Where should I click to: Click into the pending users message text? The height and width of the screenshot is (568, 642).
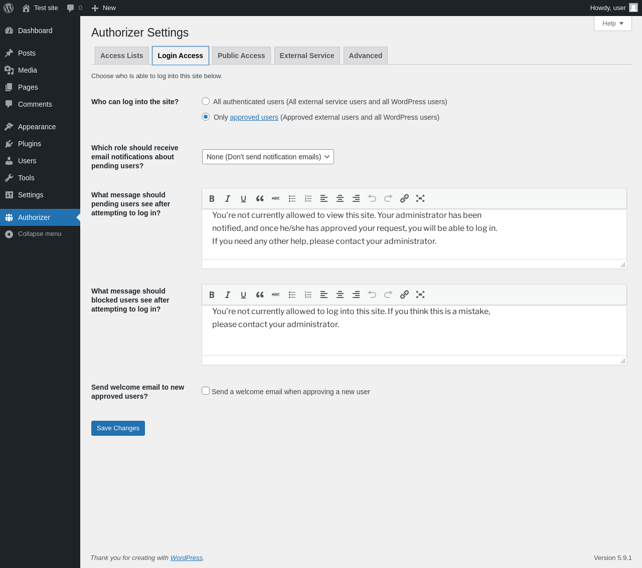[414, 234]
